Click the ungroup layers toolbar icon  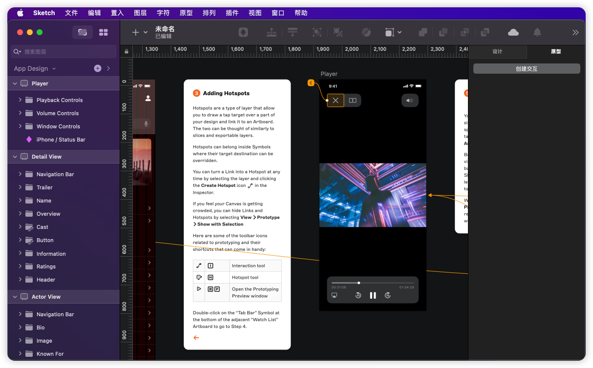[x=338, y=32]
